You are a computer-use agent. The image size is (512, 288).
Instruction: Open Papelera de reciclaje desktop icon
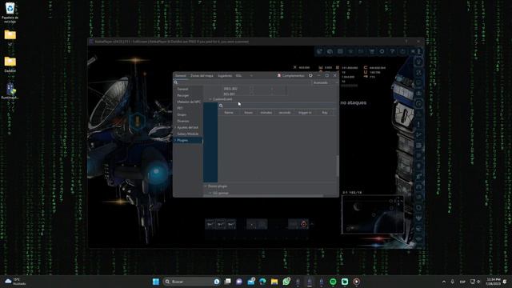point(10,13)
